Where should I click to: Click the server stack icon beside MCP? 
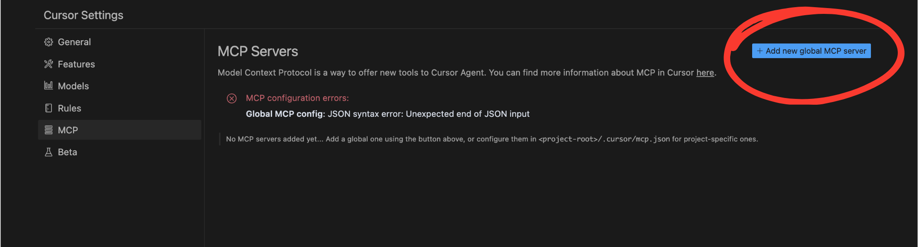[x=48, y=130]
